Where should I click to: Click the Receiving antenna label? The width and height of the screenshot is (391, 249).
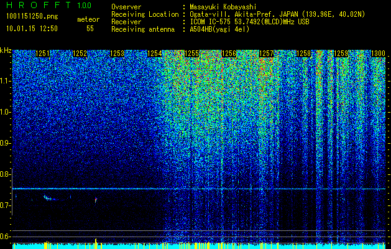pos(143,29)
